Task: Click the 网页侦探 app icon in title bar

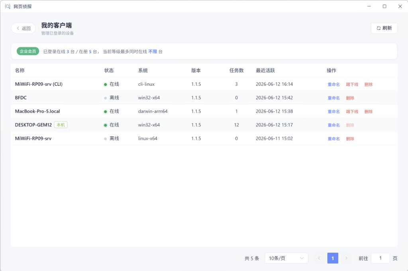Action: tap(8, 6)
